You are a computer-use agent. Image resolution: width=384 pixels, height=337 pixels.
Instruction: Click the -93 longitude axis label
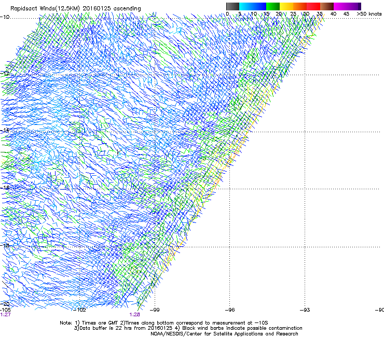[305, 310]
